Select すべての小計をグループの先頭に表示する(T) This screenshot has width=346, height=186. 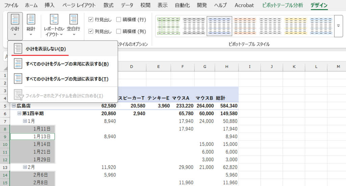pos(63,79)
